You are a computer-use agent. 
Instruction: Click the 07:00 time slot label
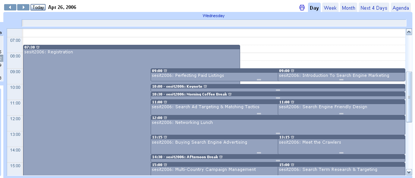pos(15,41)
